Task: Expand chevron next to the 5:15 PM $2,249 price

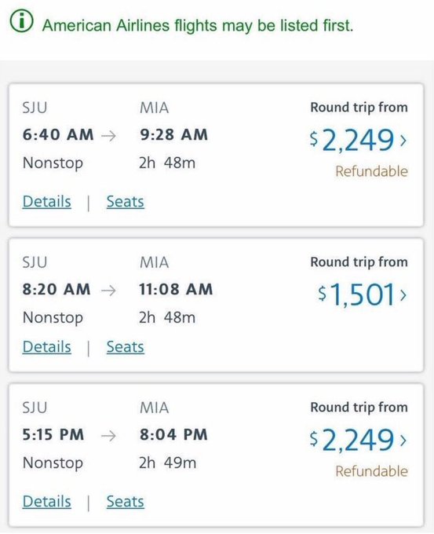Action: 403,441
